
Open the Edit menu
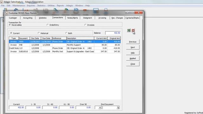pyautogui.click(x=9, y=6)
